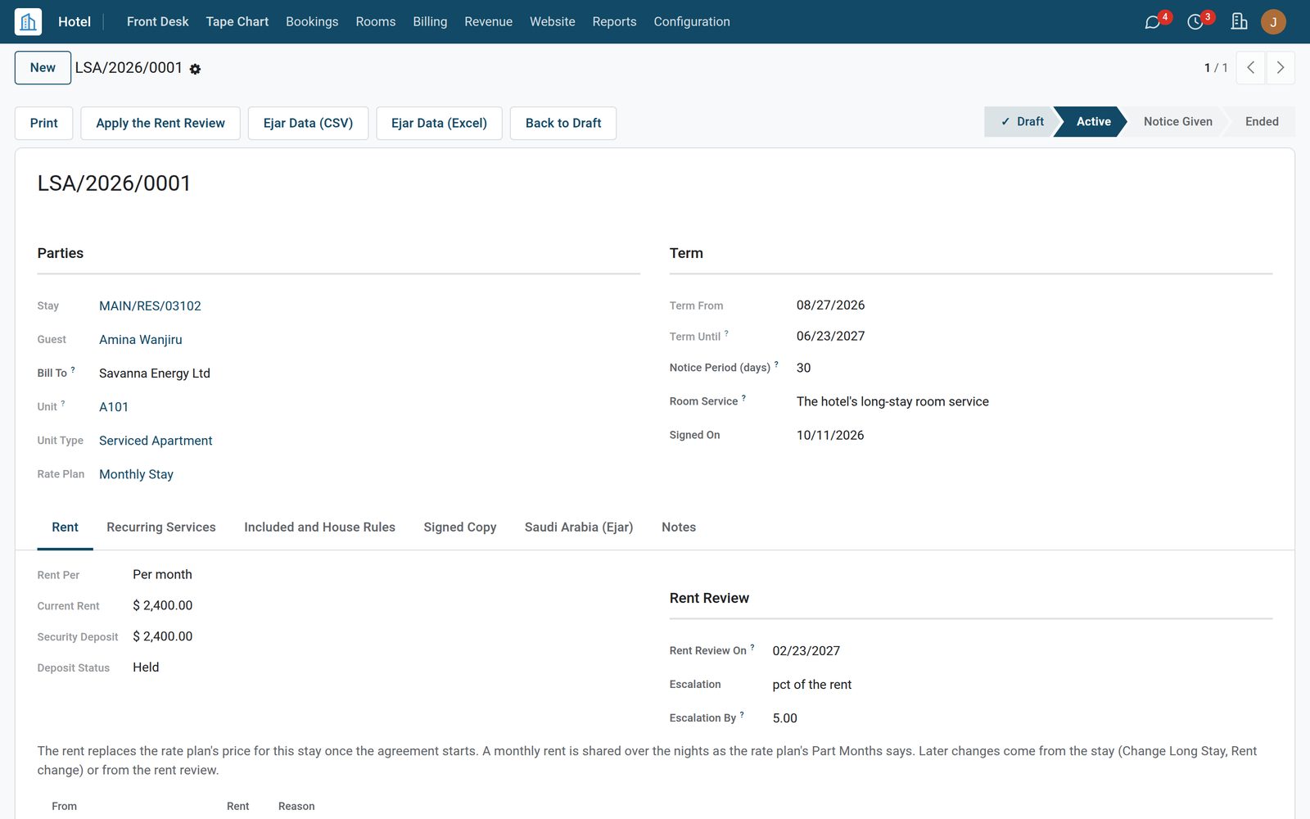The image size is (1310, 819).
Task: Open the MAIN/RES/03102 stay link
Action: pos(150,305)
